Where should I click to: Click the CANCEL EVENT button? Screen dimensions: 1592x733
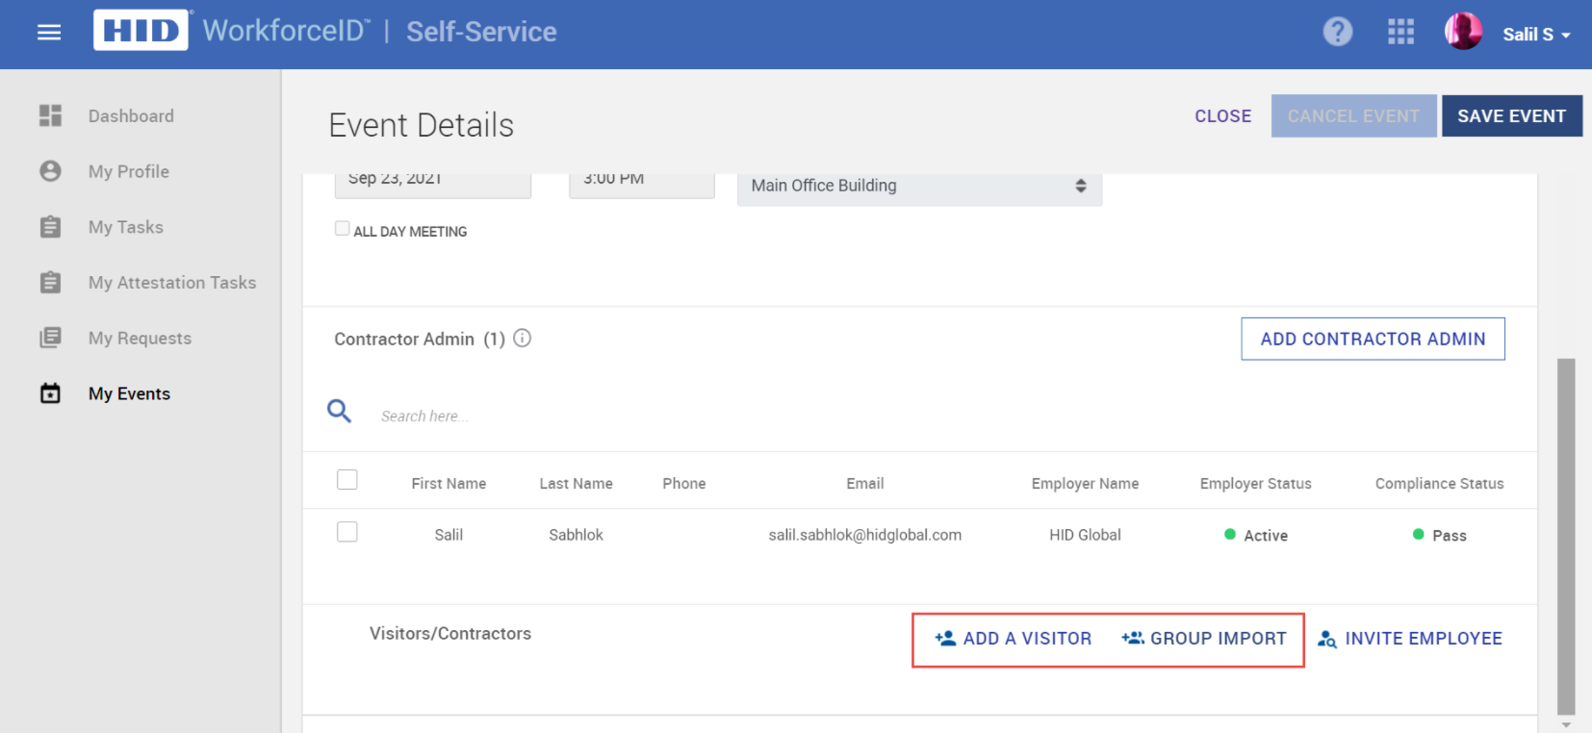[x=1353, y=115]
